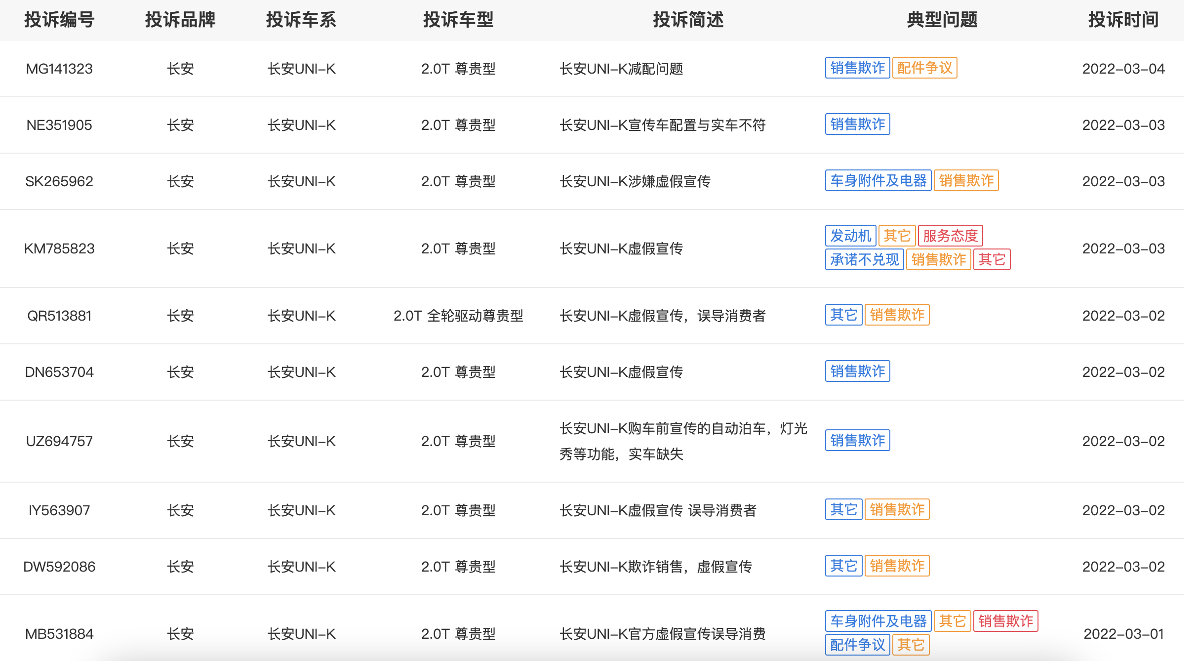Open the 长安UNI-K宣传车配置与实车不符 summary

coord(663,125)
